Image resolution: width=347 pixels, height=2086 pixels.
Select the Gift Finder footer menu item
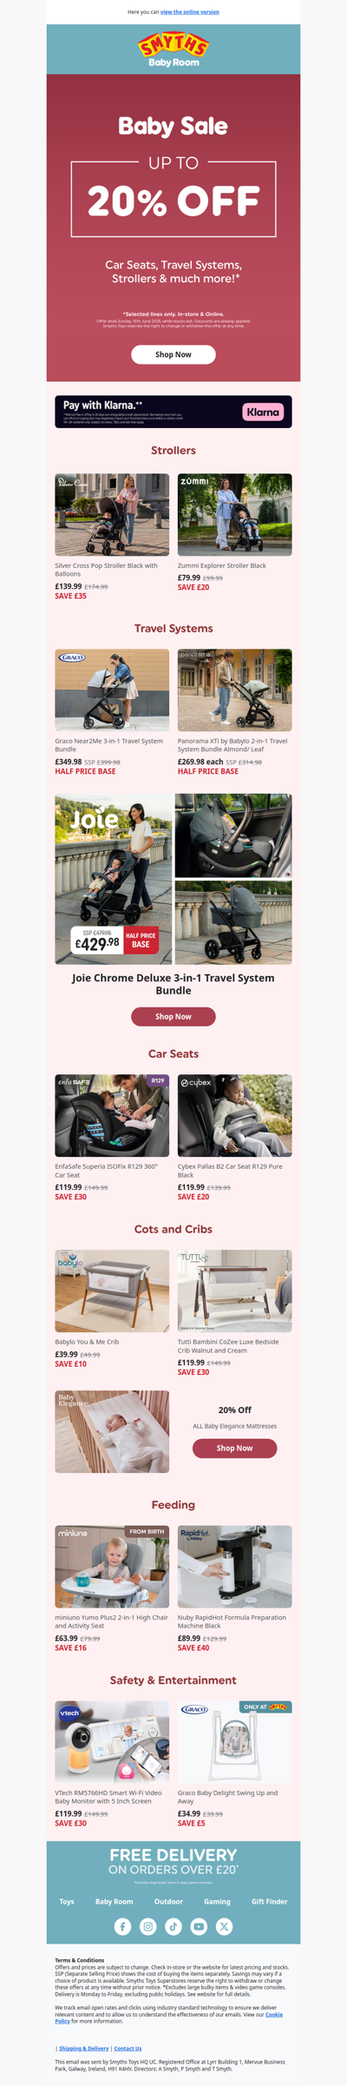[x=269, y=1901]
